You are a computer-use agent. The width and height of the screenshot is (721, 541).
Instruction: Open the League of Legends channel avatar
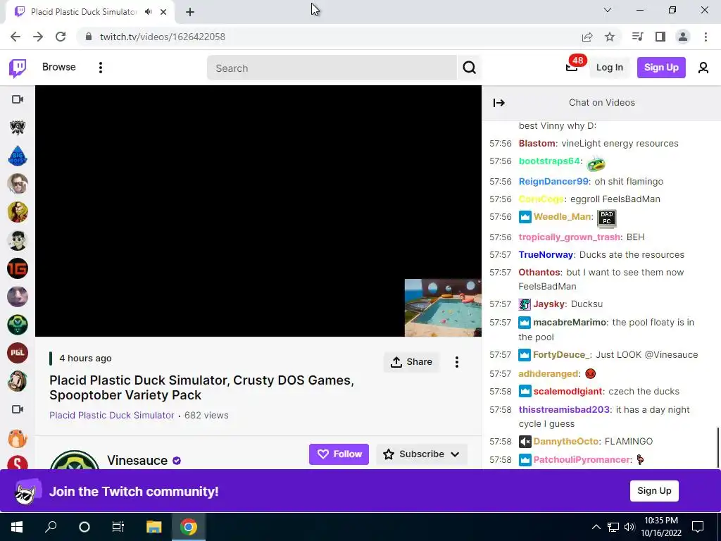pyautogui.click(x=18, y=128)
